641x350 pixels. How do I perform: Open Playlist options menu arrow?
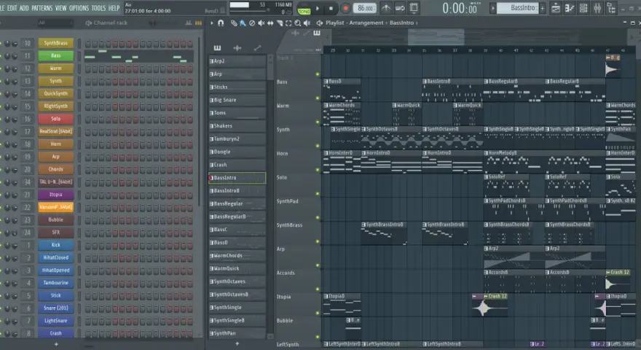click(212, 23)
